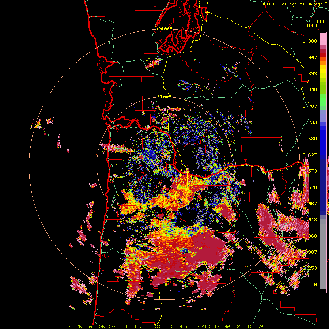Click the 0.733 legend value
The image size is (329, 329).
[x=310, y=122]
